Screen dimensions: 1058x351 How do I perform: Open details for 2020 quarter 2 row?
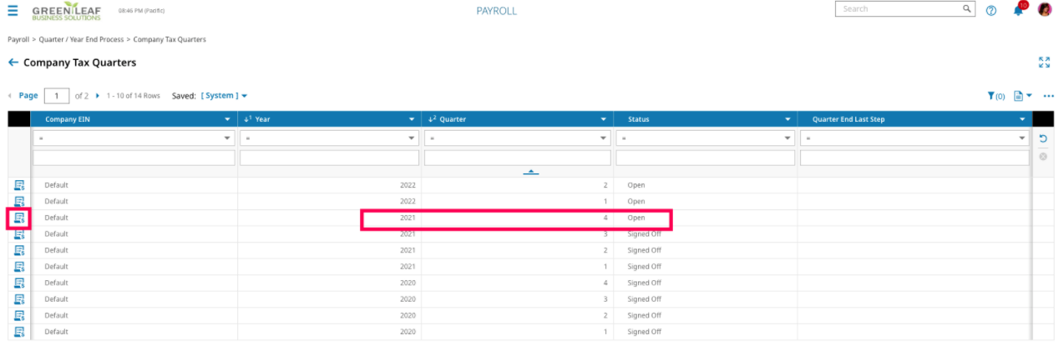click(x=19, y=315)
